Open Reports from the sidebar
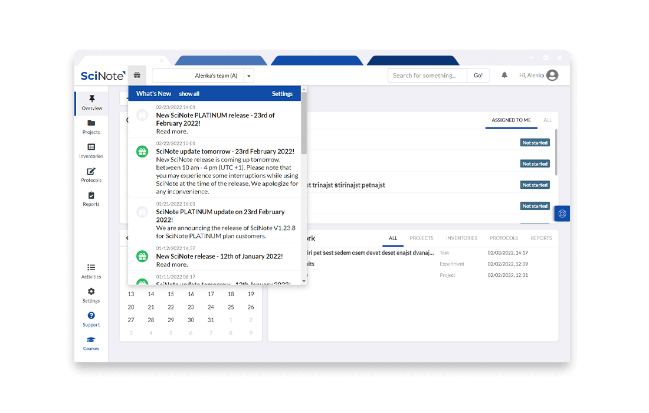 pos(91,199)
